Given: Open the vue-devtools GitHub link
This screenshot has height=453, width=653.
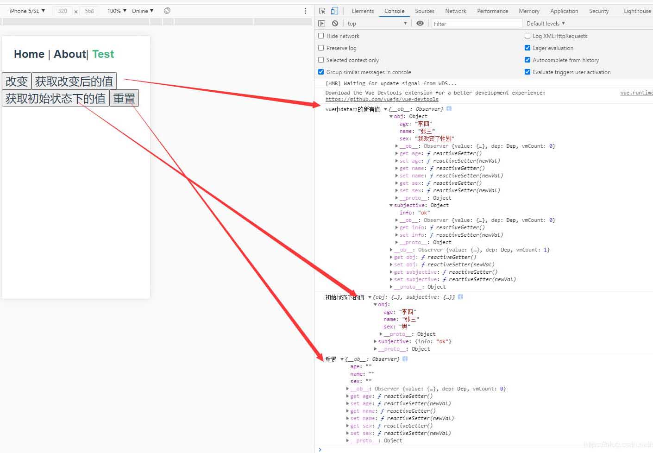Looking at the screenshot, I should coord(382,99).
